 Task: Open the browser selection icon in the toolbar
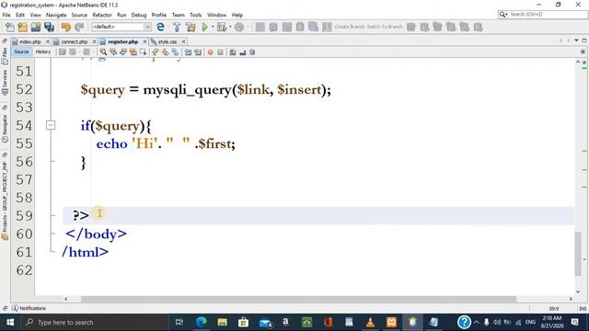point(160,27)
